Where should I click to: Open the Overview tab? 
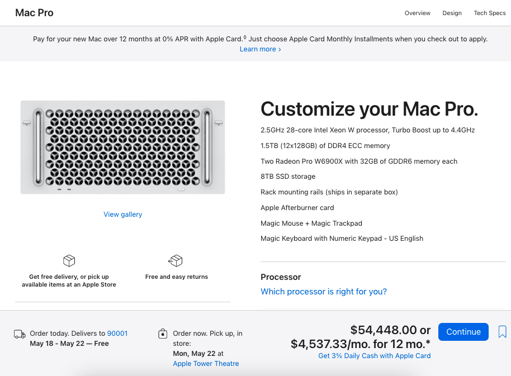418,13
